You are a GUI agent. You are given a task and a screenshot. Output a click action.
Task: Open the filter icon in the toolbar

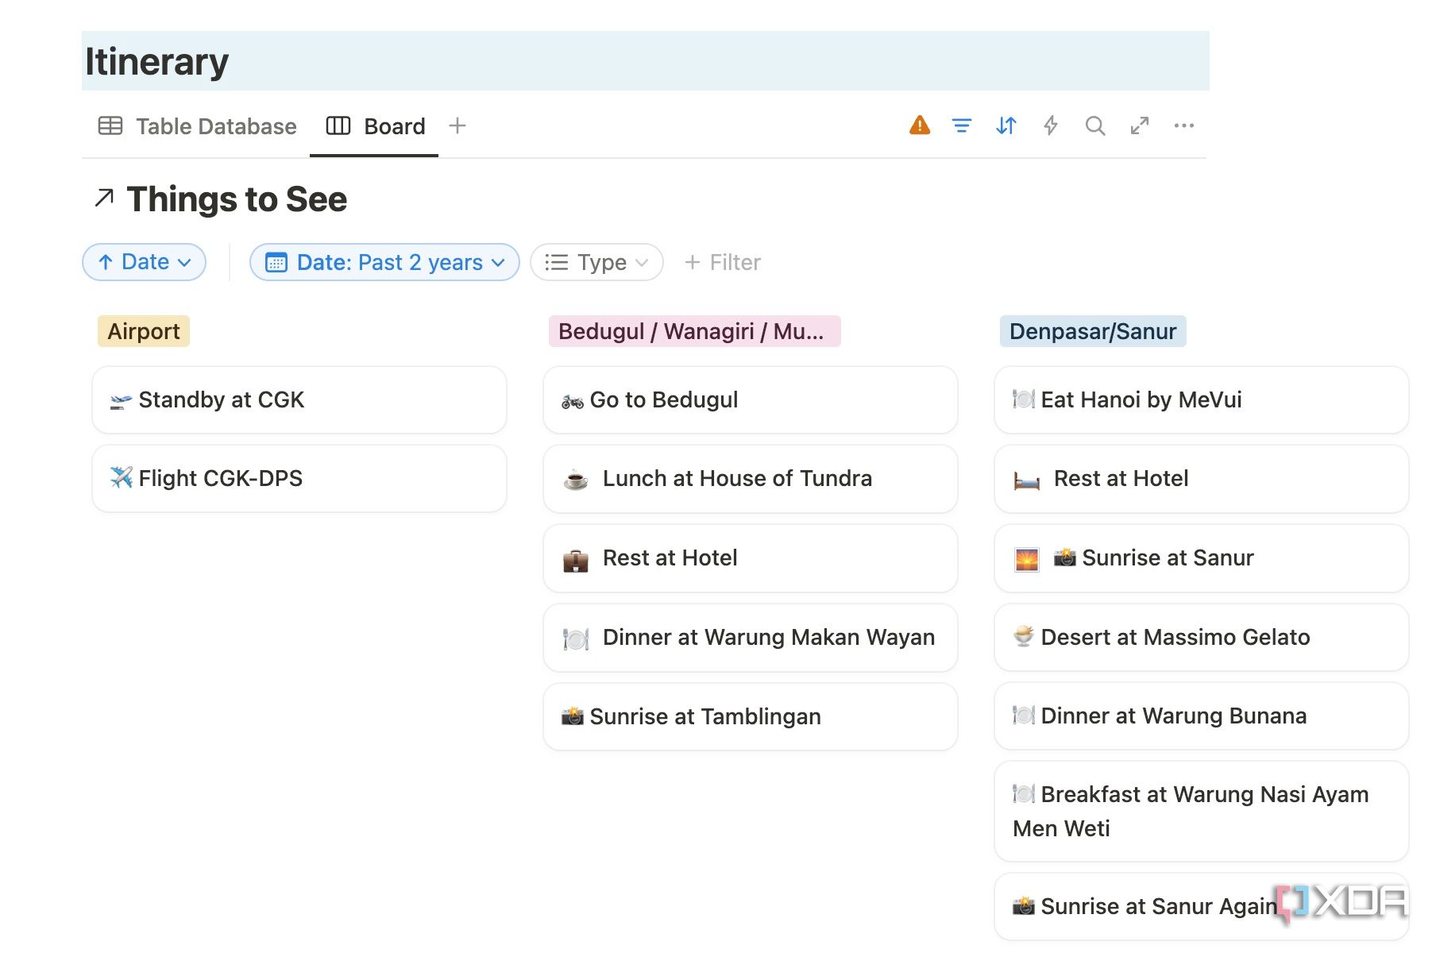(x=961, y=125)
